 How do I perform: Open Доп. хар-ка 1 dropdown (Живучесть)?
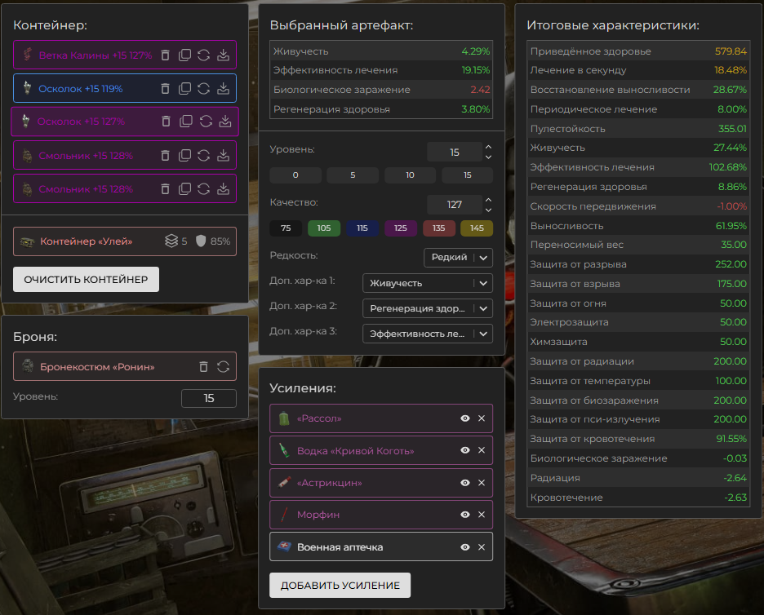coord(428,283)
